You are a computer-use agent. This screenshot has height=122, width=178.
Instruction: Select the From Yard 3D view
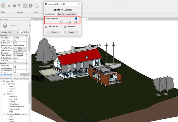click(x=13, y=99)
